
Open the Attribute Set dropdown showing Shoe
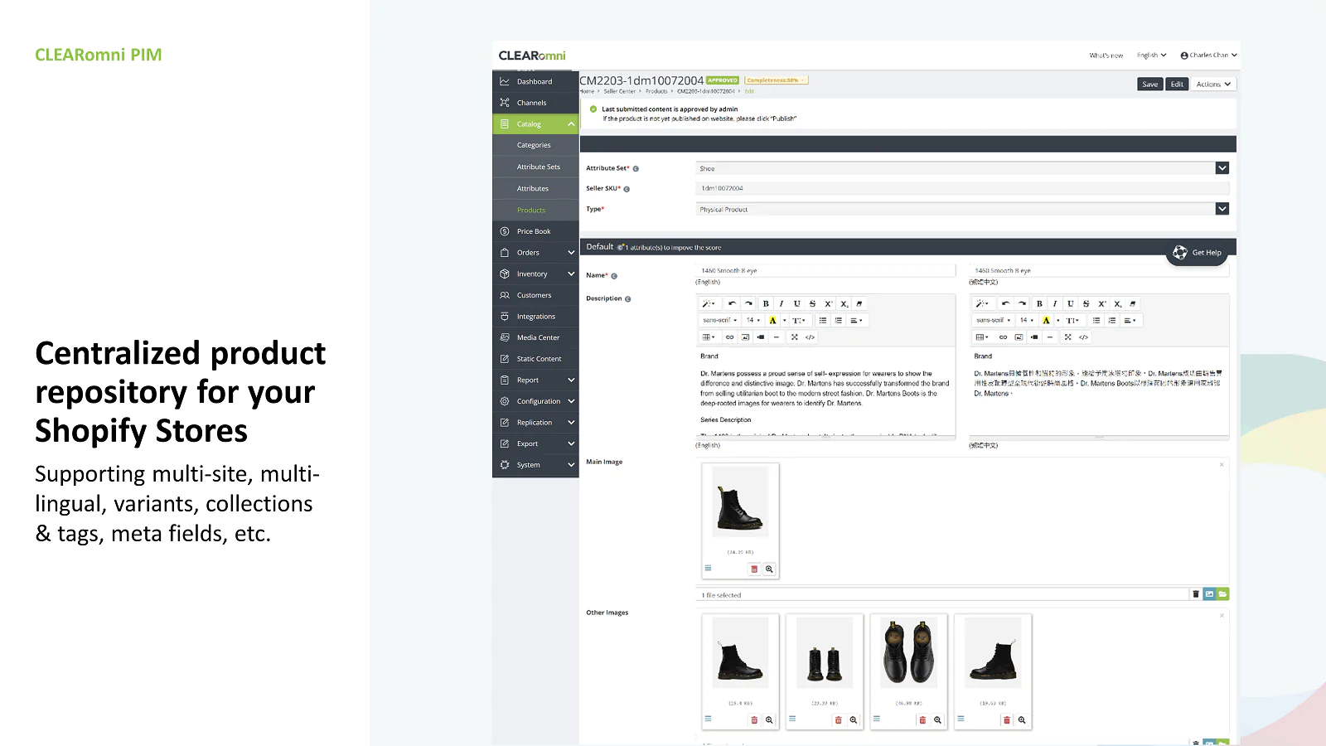coord(962,168)
